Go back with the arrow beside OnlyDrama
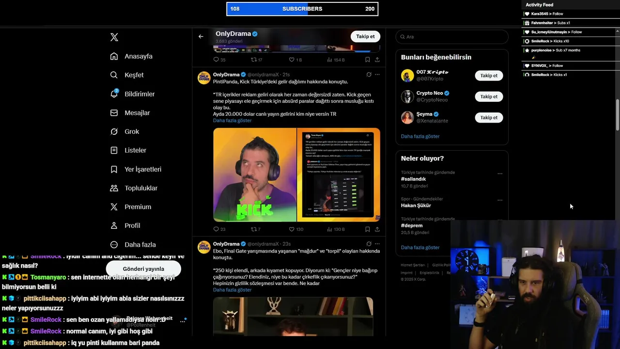Screen dimensions: 620x349 click(x=201, y=36)
